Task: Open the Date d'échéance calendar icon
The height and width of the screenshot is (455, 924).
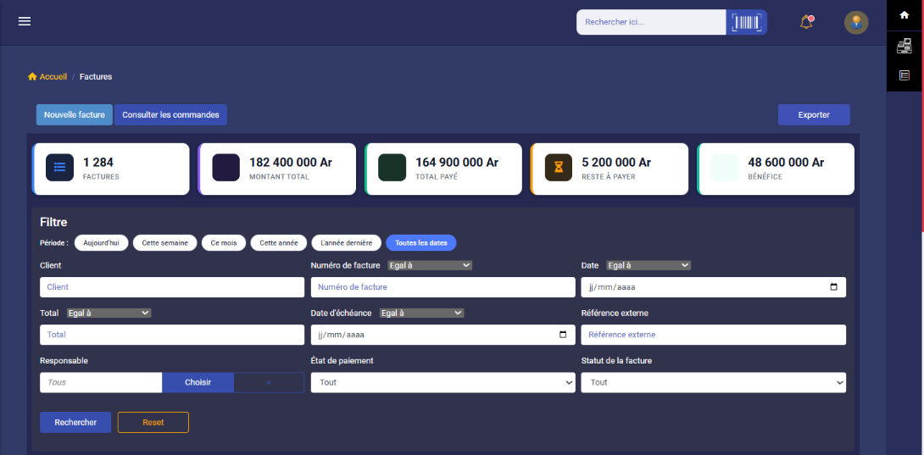Action: coord(563,335)
